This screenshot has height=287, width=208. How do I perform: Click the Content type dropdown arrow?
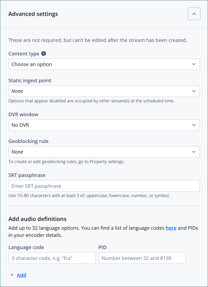[x=193, y=64]
